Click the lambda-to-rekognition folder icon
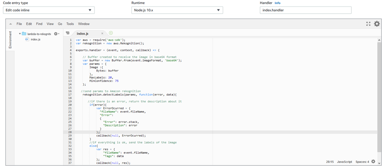Screen dimensions: 382x166 pos(24,34)
